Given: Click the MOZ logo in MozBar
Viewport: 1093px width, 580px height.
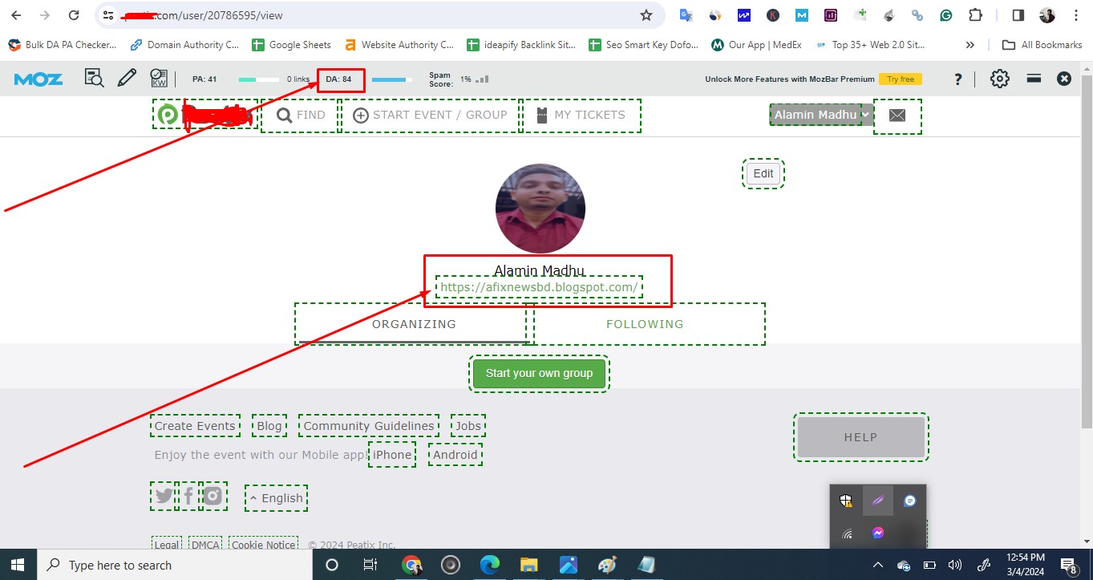Looking at the screenshot, I should 38,79.
